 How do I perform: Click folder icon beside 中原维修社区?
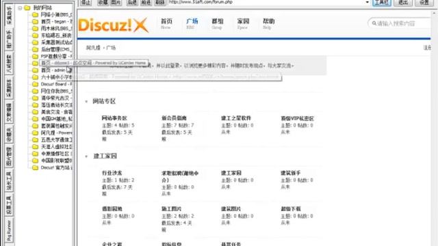coord(35,154)
